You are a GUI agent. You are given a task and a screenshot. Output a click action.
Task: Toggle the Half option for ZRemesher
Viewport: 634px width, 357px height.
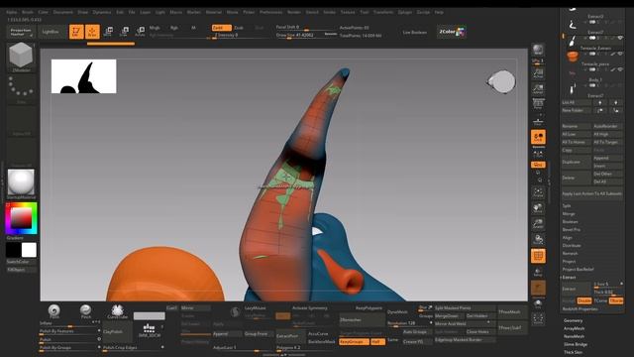pyautogui.click(x=377, y=341)
